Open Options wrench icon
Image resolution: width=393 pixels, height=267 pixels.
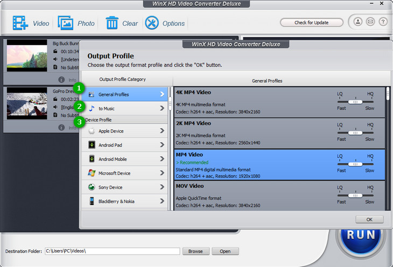click(x=152, y=23)
